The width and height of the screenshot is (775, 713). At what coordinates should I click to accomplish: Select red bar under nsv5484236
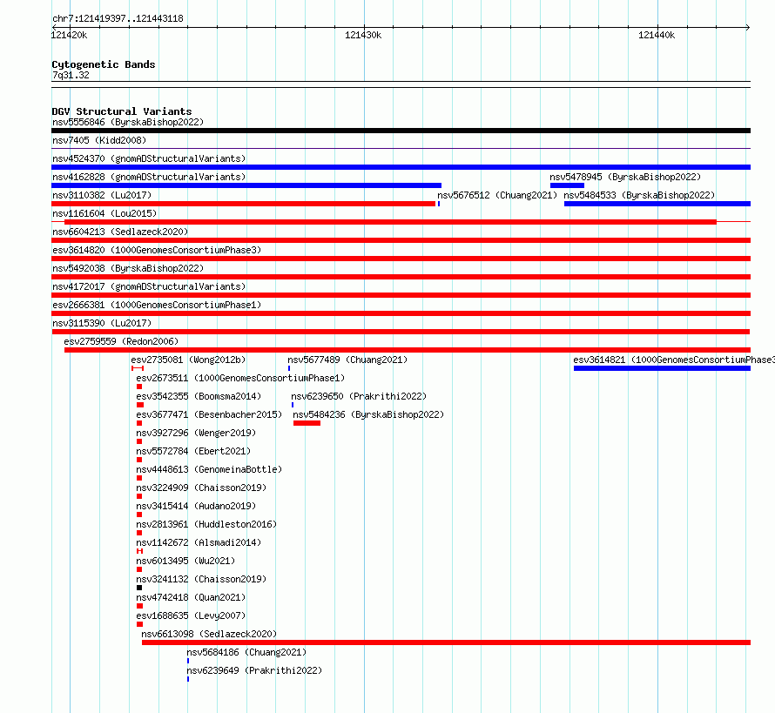(307, 423)
